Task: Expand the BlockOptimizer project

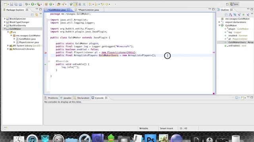Action: click(5, 19)
